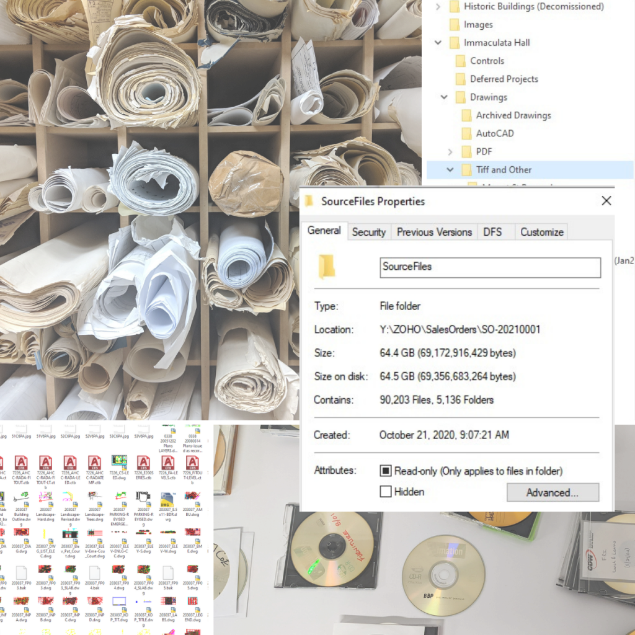Click the SourceFiles folder name field
The image size is (635, 635).
(x=490, y=267)
